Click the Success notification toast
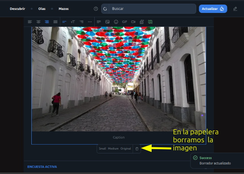244x174 pixels. (217, 161)
